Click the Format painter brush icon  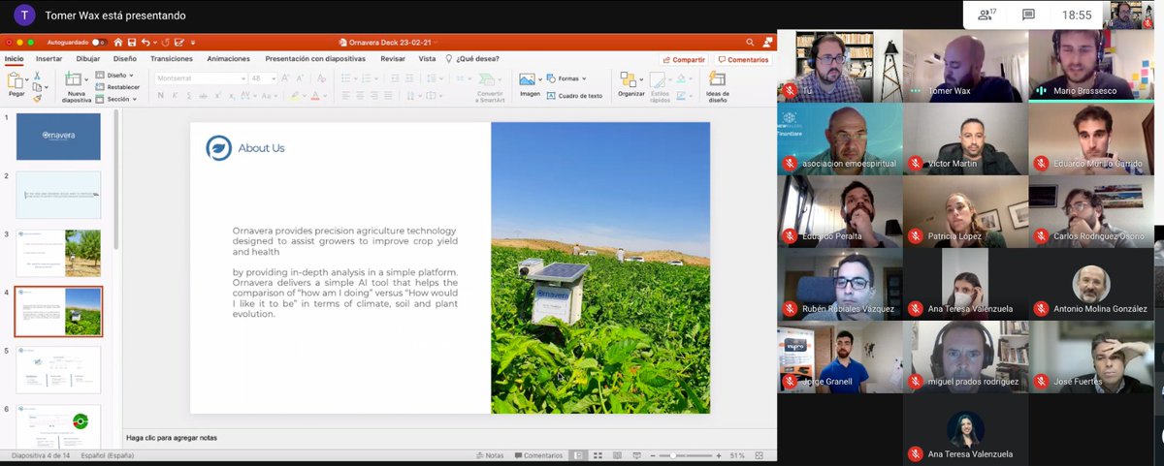click(38, 98)
